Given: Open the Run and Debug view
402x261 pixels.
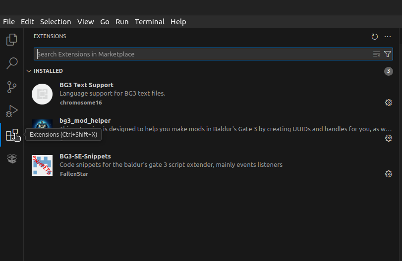Looking at the screenshot, I should click(x=12, y=111).
